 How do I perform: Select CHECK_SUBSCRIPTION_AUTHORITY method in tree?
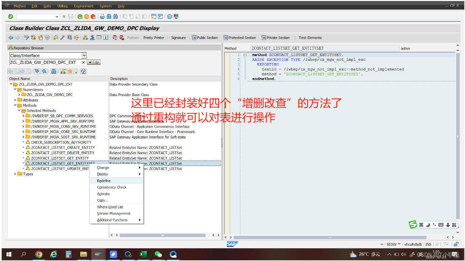click(61, 142)
